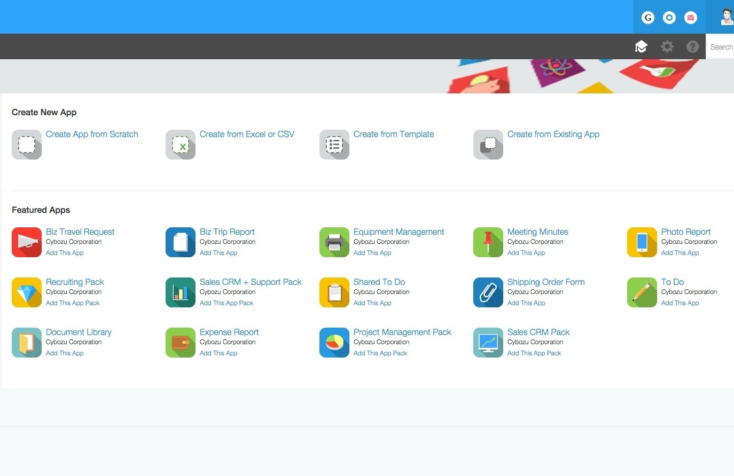Click the Create from Excel or CSV icon
This screenshot has height=476, width=734.
click(x=181, y=145)
